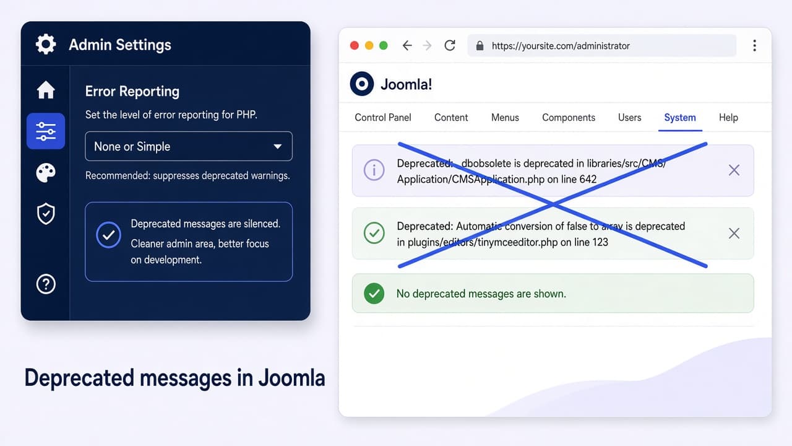Open the Content menu

pyautogui.click(x=451, y=118)
